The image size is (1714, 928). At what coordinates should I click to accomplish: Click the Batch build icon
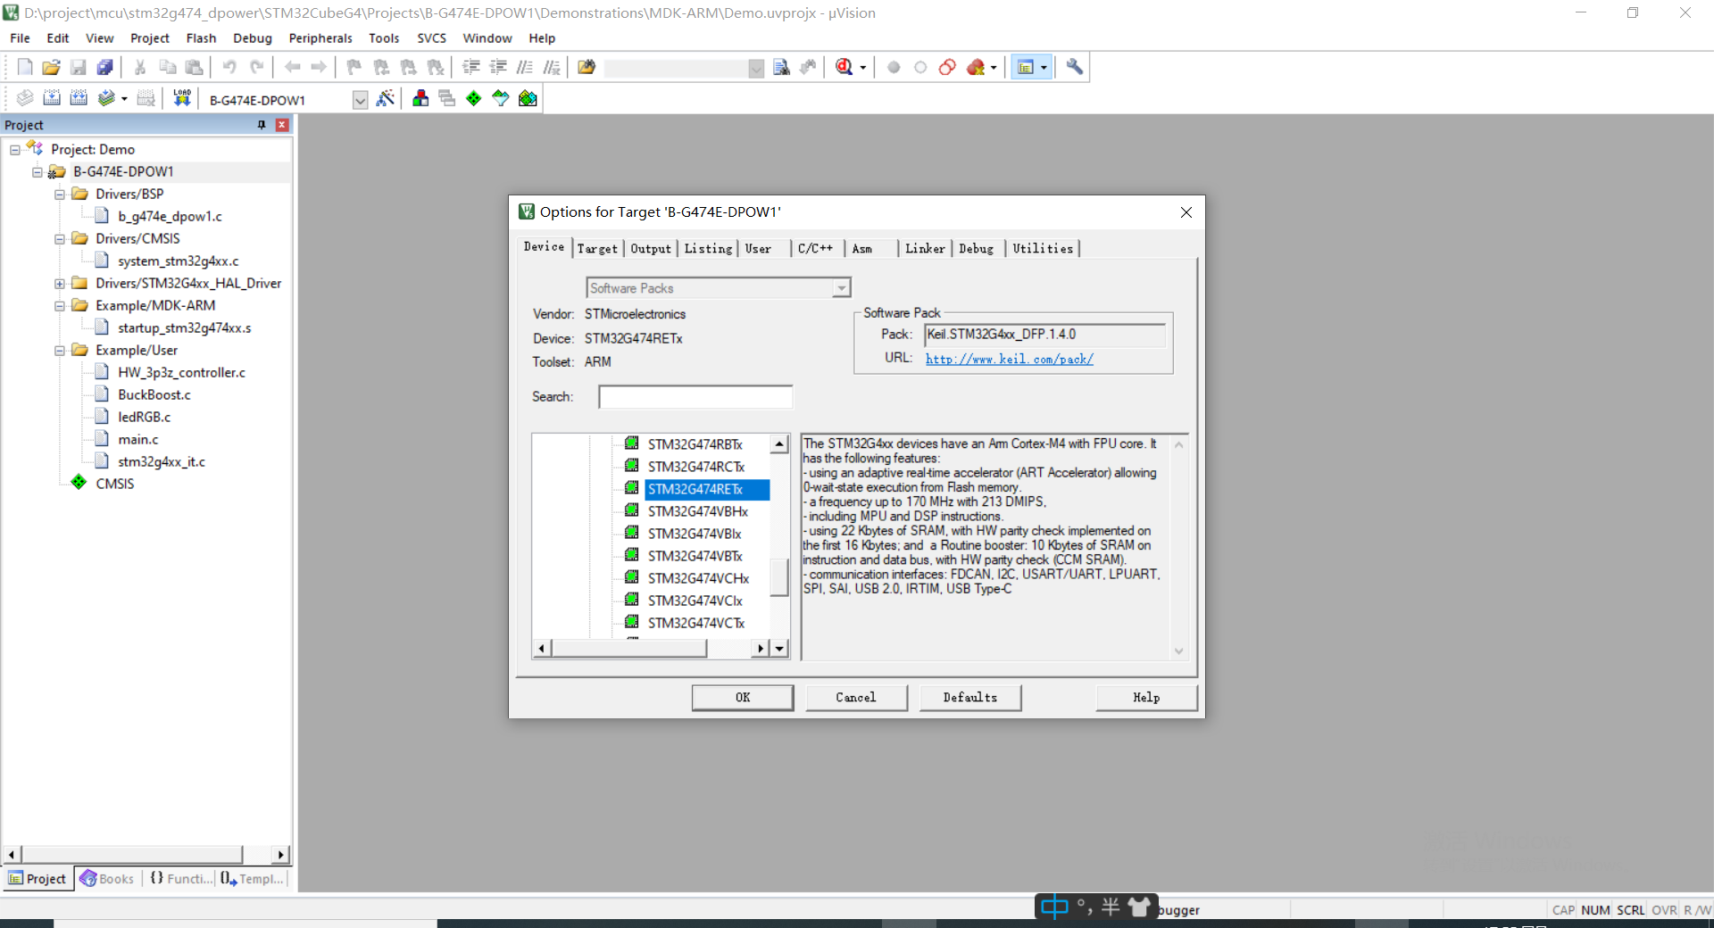click(x=107, y=98)
